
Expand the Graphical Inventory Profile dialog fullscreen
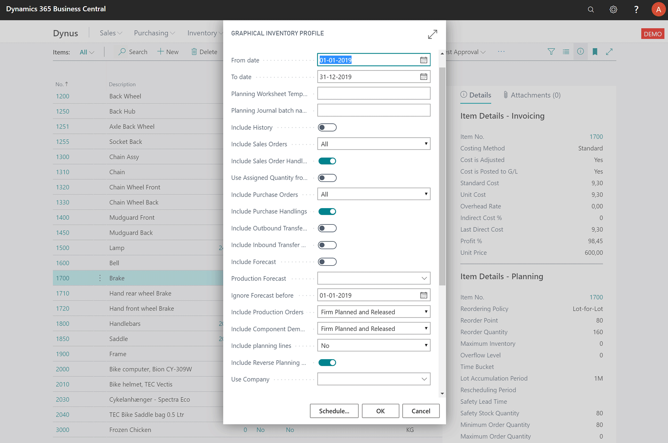432,34
